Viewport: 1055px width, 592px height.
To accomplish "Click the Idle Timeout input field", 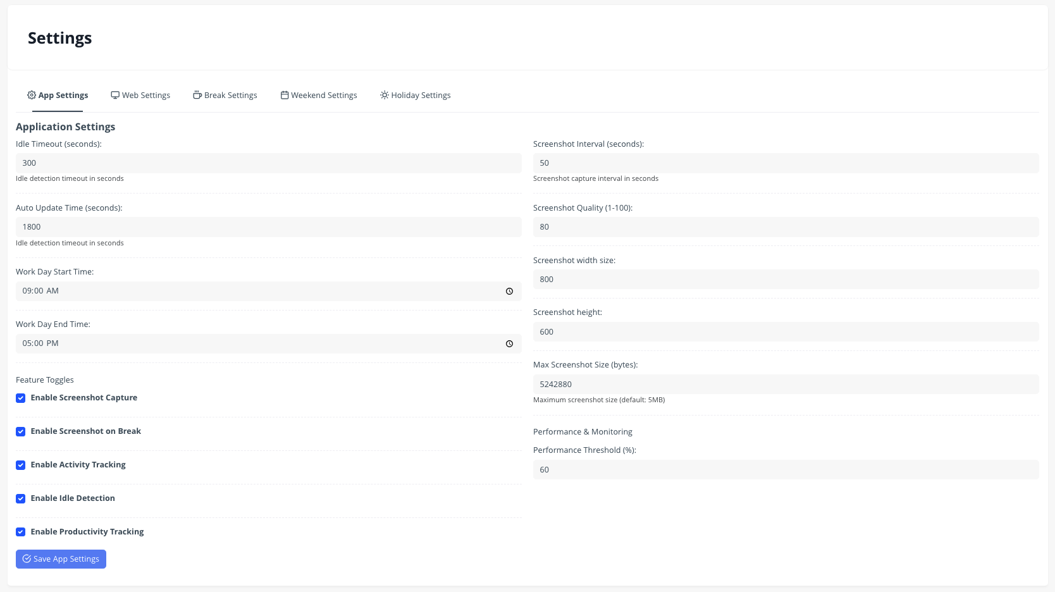I will tap(268, 163).
